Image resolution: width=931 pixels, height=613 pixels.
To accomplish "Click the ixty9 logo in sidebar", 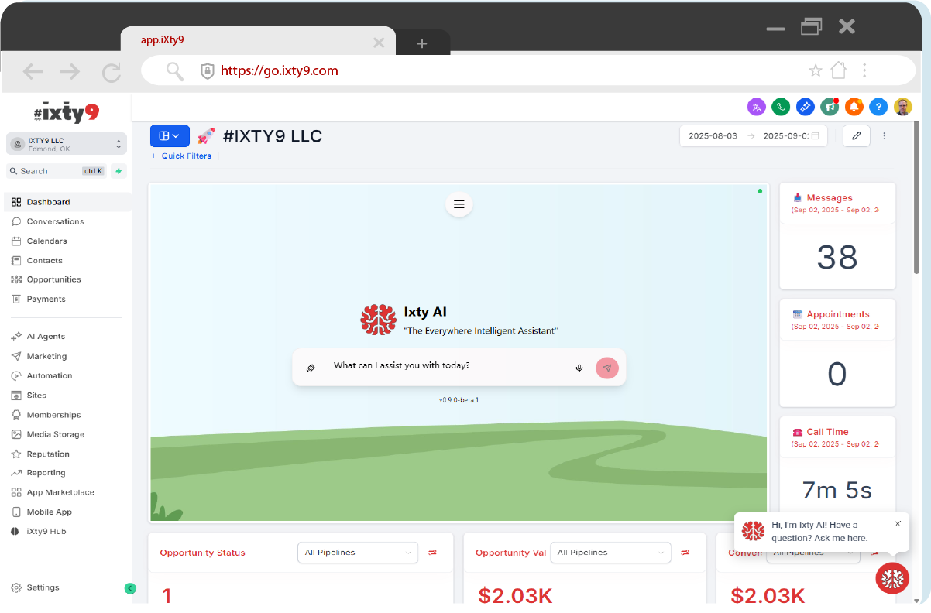I will click(66, 113).
